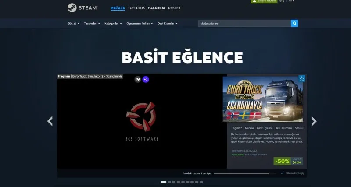Open the dil language dropdown

pos(291,1)
